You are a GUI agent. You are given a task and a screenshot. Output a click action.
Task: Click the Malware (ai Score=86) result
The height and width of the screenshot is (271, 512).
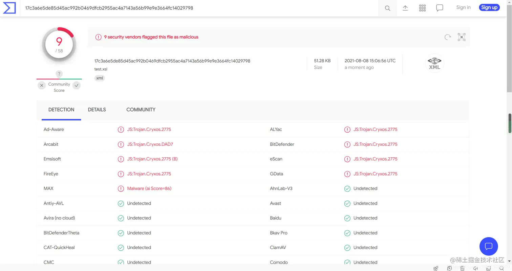(x=149, y=188)
